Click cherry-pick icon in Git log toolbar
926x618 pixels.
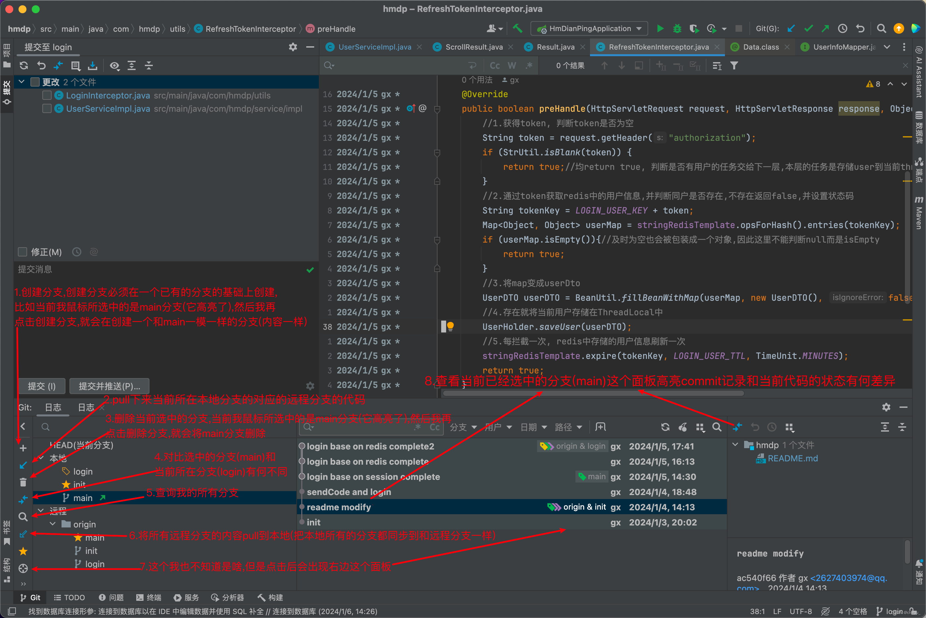click(x=683, y=427)
